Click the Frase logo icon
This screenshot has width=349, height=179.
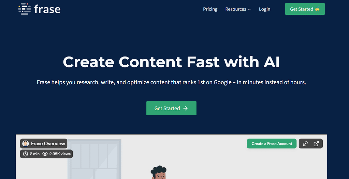pyautogui.click(x=25, y=9)
